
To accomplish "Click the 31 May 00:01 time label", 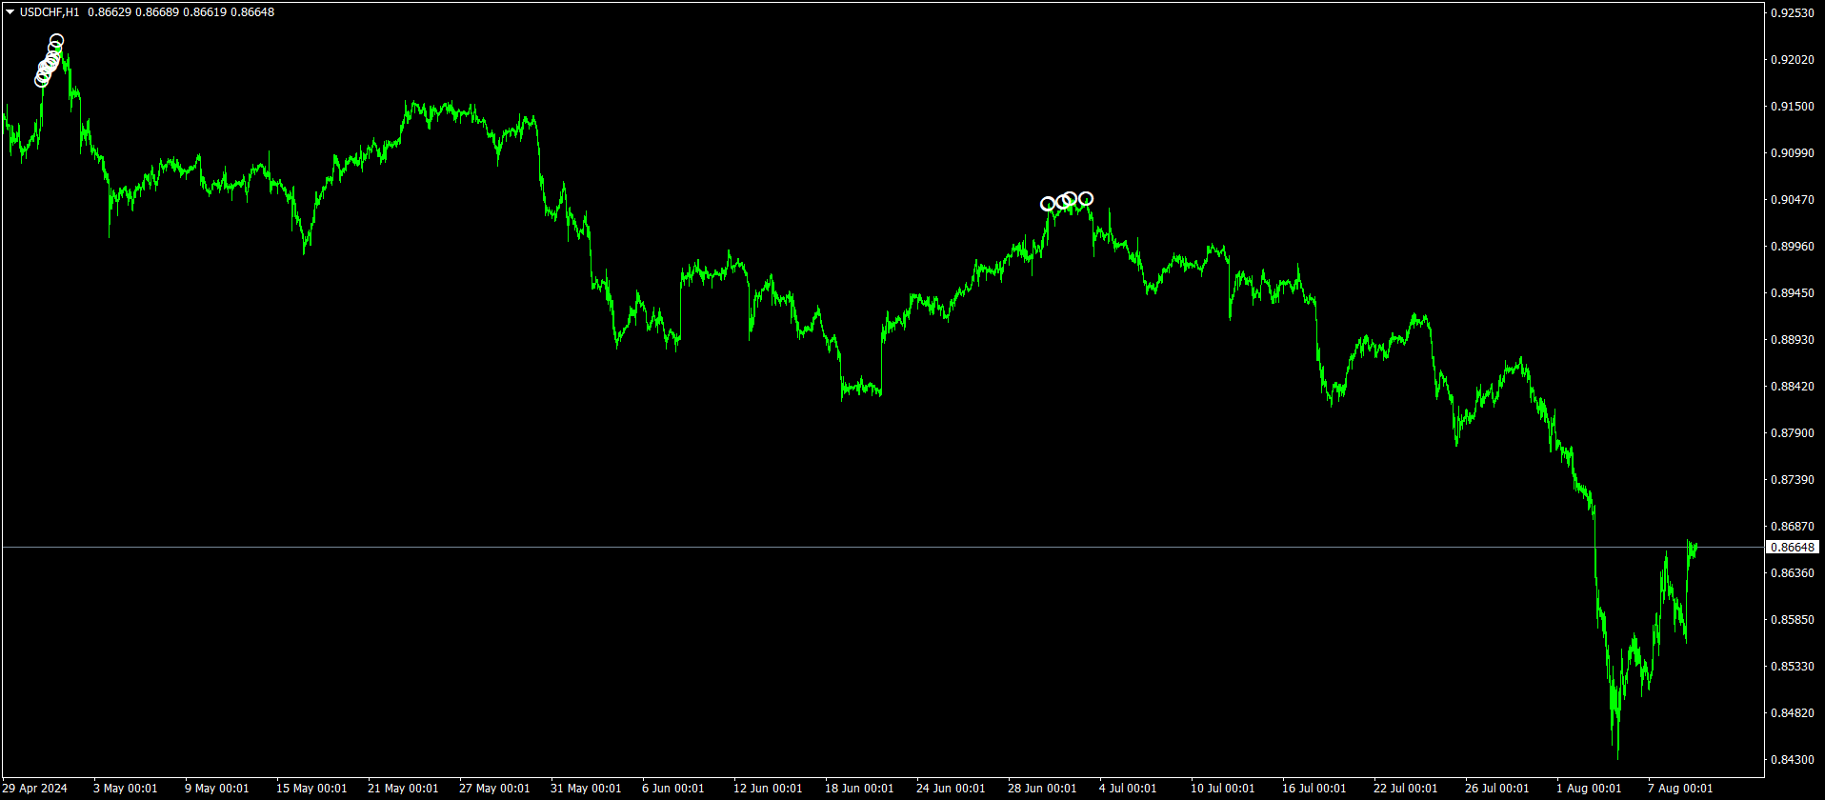I will 586,789.
